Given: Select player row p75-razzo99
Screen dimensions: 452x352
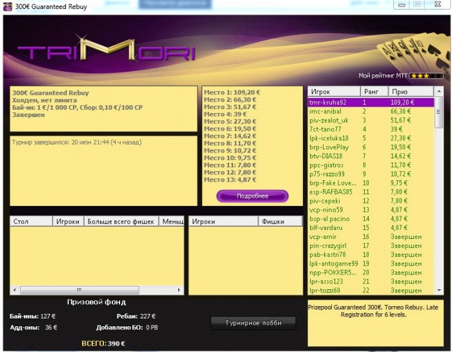Looking at the screenshot, I should [x=371, y=174].
